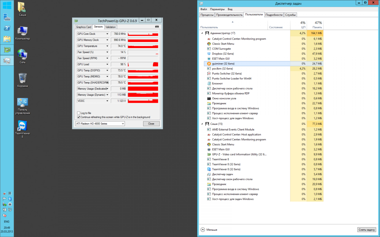
Task: Collapse the Администратор user group
Action: point(202,33)
